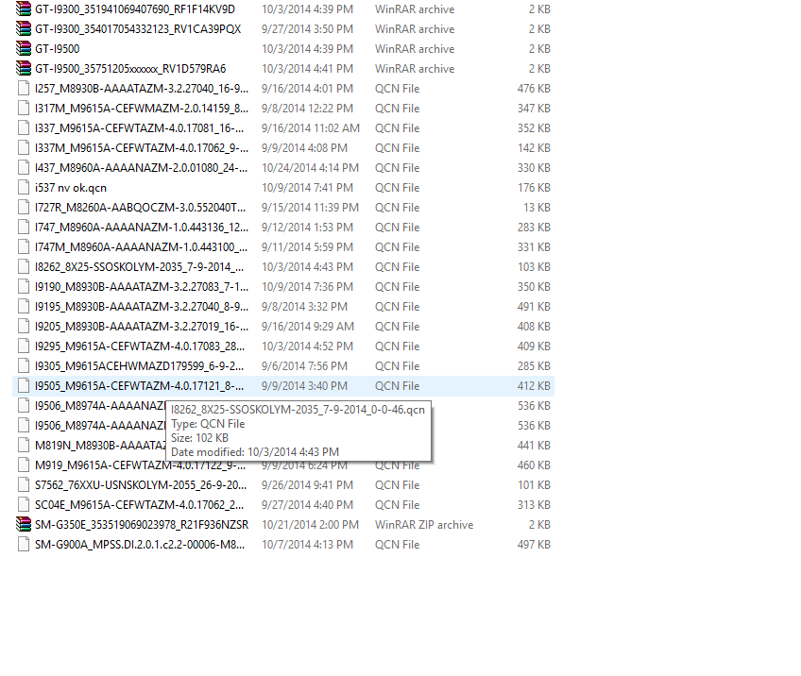Click the WinRAR icon of GT-I9300_354017054332123_RV1CA39PQX

[x=24, y=29]
